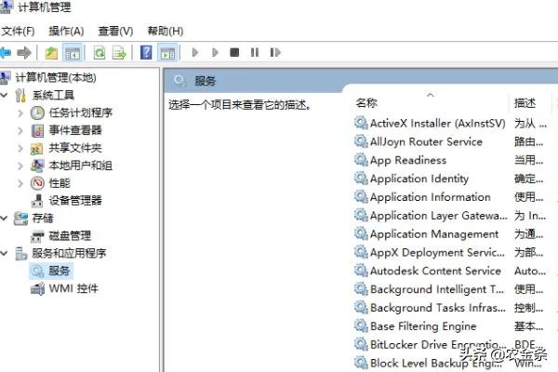Toggle the Show/Hide Action Pane button

coord(167,53)
